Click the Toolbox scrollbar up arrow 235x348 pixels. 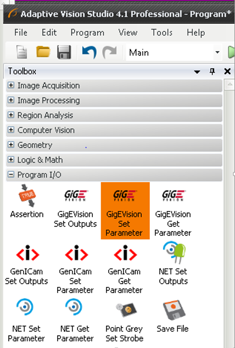(x=230, y=85)
